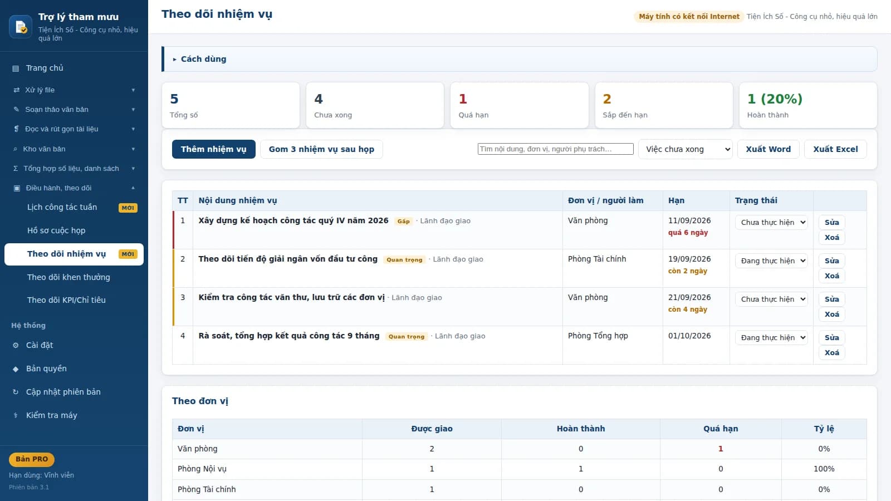Open the Việc chưa xong filter dropdown
The width and height of the screenshot is (891, 501).
pyautogui.click(x=686, y=149)
